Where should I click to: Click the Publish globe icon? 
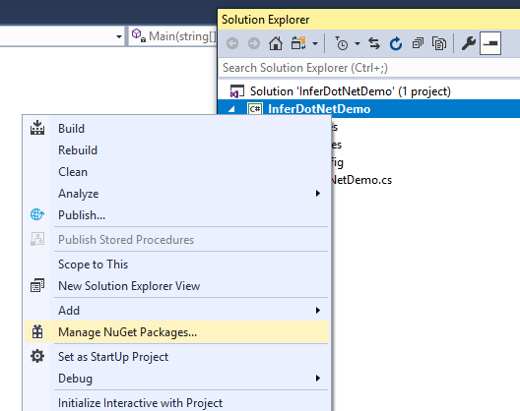tap(37, 214)
